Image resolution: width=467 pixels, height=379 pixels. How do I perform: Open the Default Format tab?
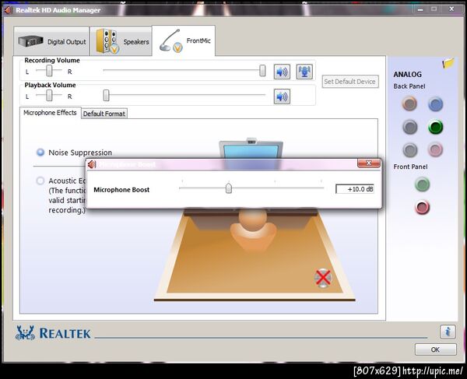[104, 114]
